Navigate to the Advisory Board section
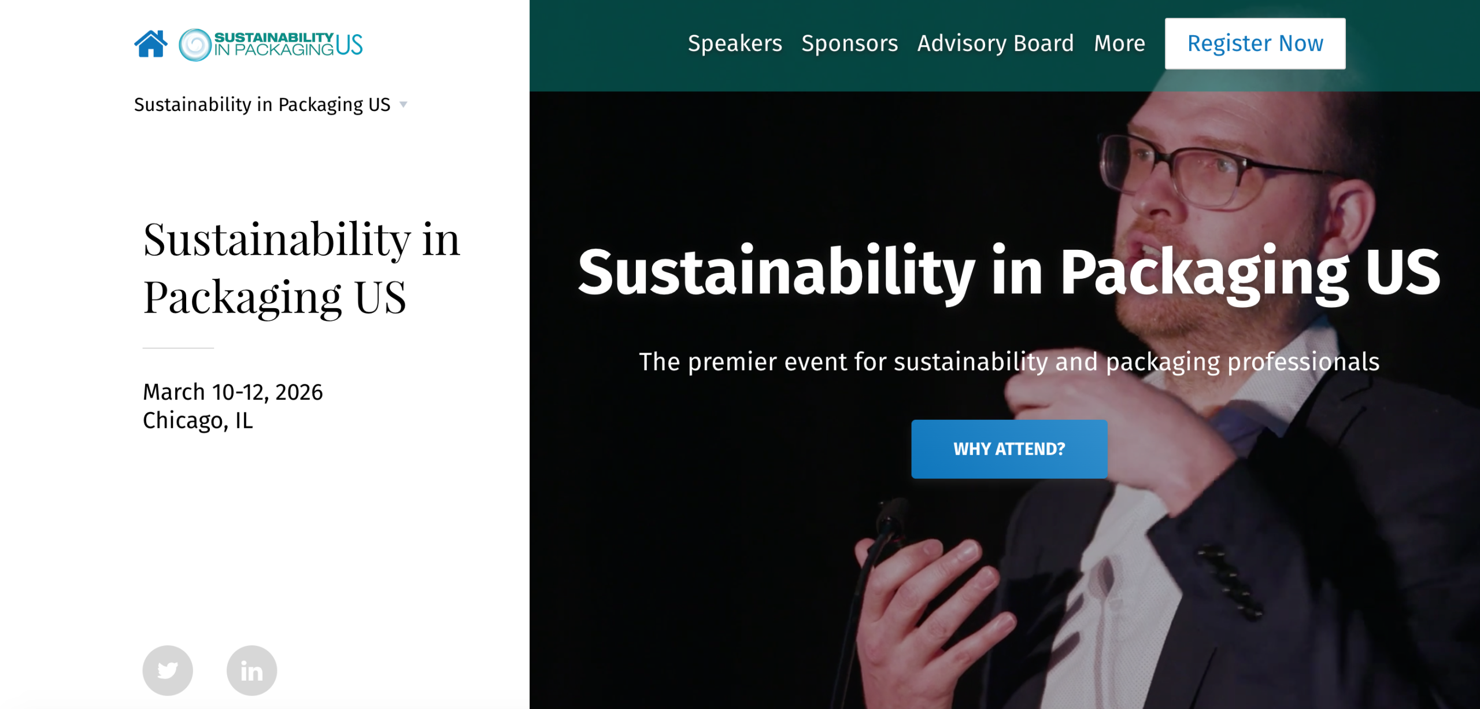 coord(996,43)
